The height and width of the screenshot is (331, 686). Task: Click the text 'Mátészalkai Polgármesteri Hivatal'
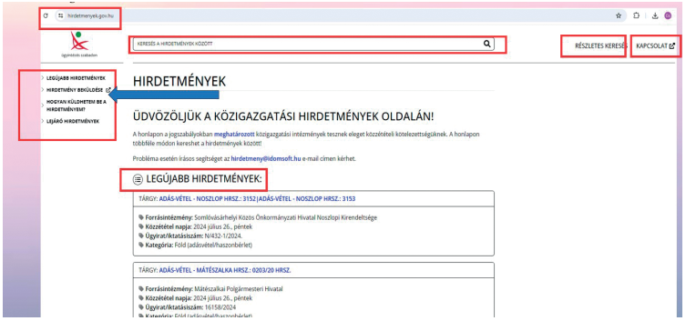tap(239, 289)
